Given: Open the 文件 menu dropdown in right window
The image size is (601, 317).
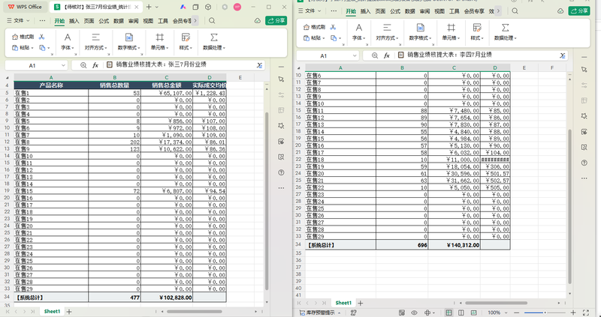Looking at the screenshot, I should pyautogui.click(x=310, y=10).
